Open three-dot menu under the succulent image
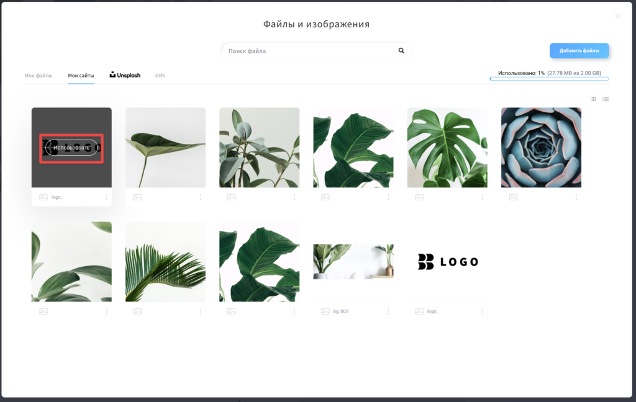Image resolution: width=636 pixels, height=402 pixels. 576,197
